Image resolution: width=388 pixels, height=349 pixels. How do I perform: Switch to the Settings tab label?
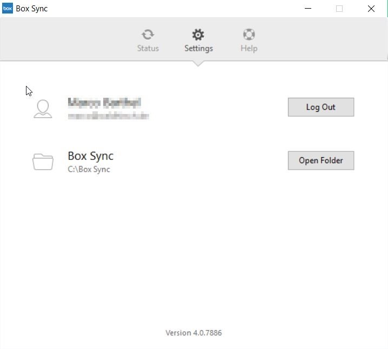point(199,49)
